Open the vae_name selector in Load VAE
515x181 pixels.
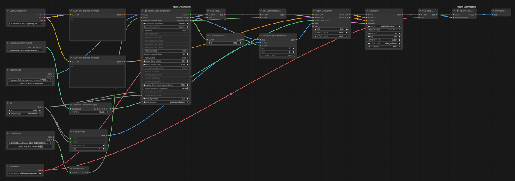click(25, 173)
